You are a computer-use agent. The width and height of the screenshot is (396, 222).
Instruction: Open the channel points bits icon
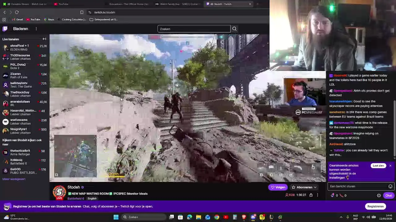tap(333, 195)
